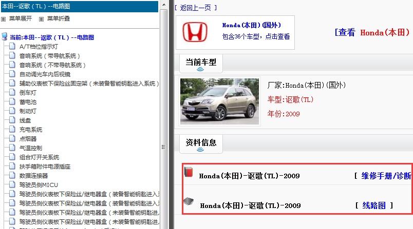413x229 pixels.
Task: Select 驾驶员侧MICU tree item text
Action: (39, 184)
